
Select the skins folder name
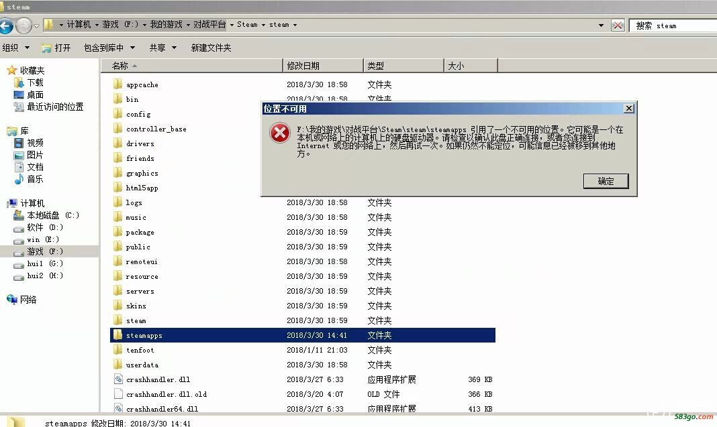(x=136, y=306)
